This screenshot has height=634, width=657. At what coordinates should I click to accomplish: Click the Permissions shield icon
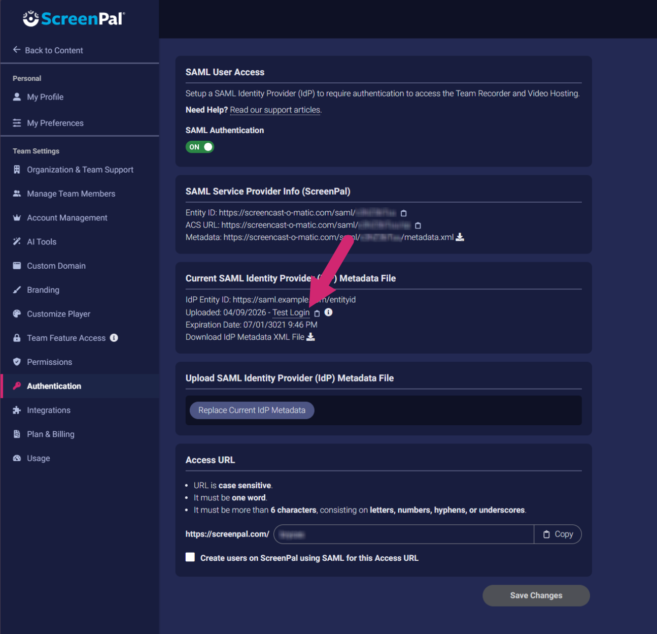[17, 362]
